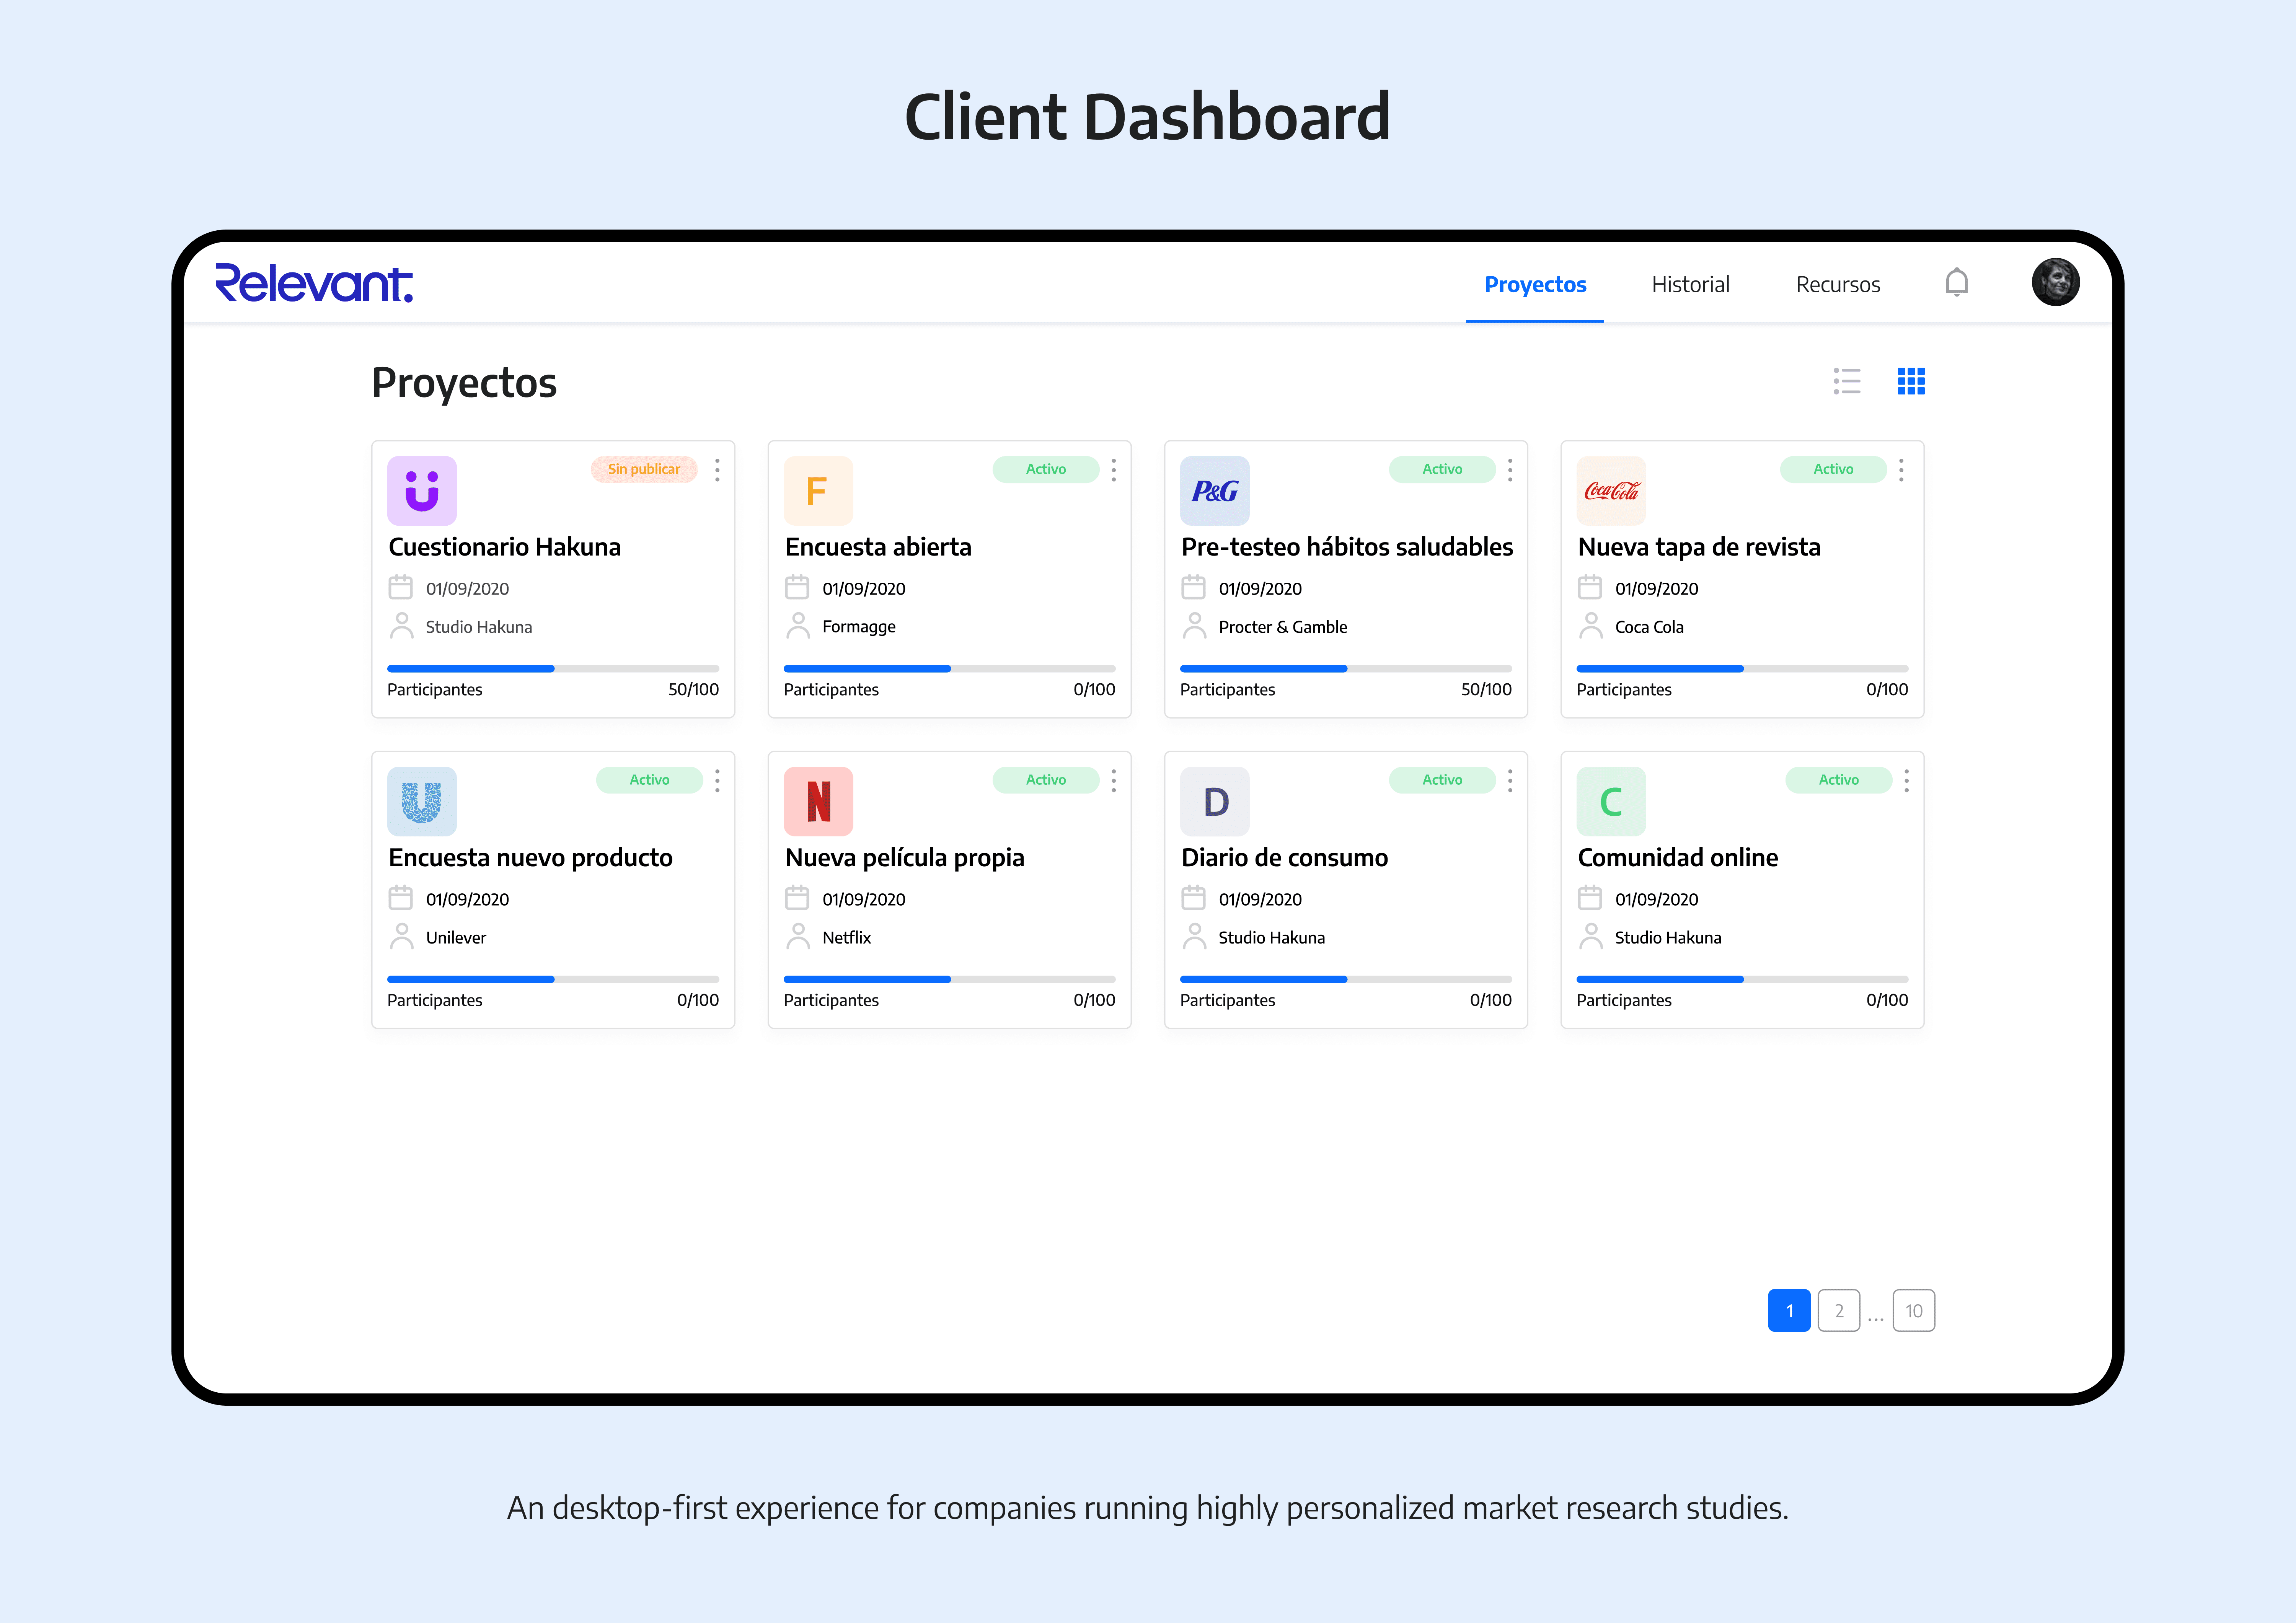Switch to grid view

pos(1911,381)
